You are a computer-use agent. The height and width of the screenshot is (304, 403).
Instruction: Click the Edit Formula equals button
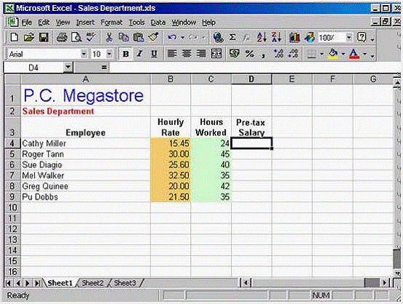[x=104, y=68]
